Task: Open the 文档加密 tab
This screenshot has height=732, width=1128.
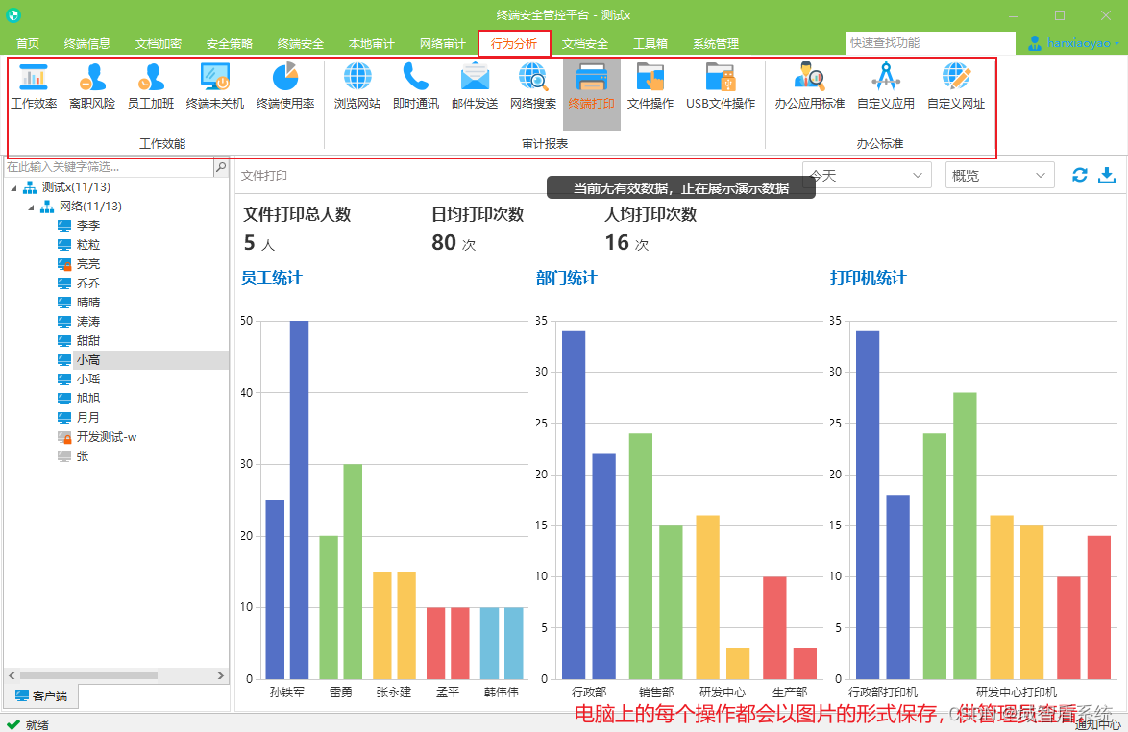Action: (159, 44)
